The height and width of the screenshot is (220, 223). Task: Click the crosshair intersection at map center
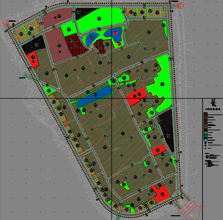[112, 99]
